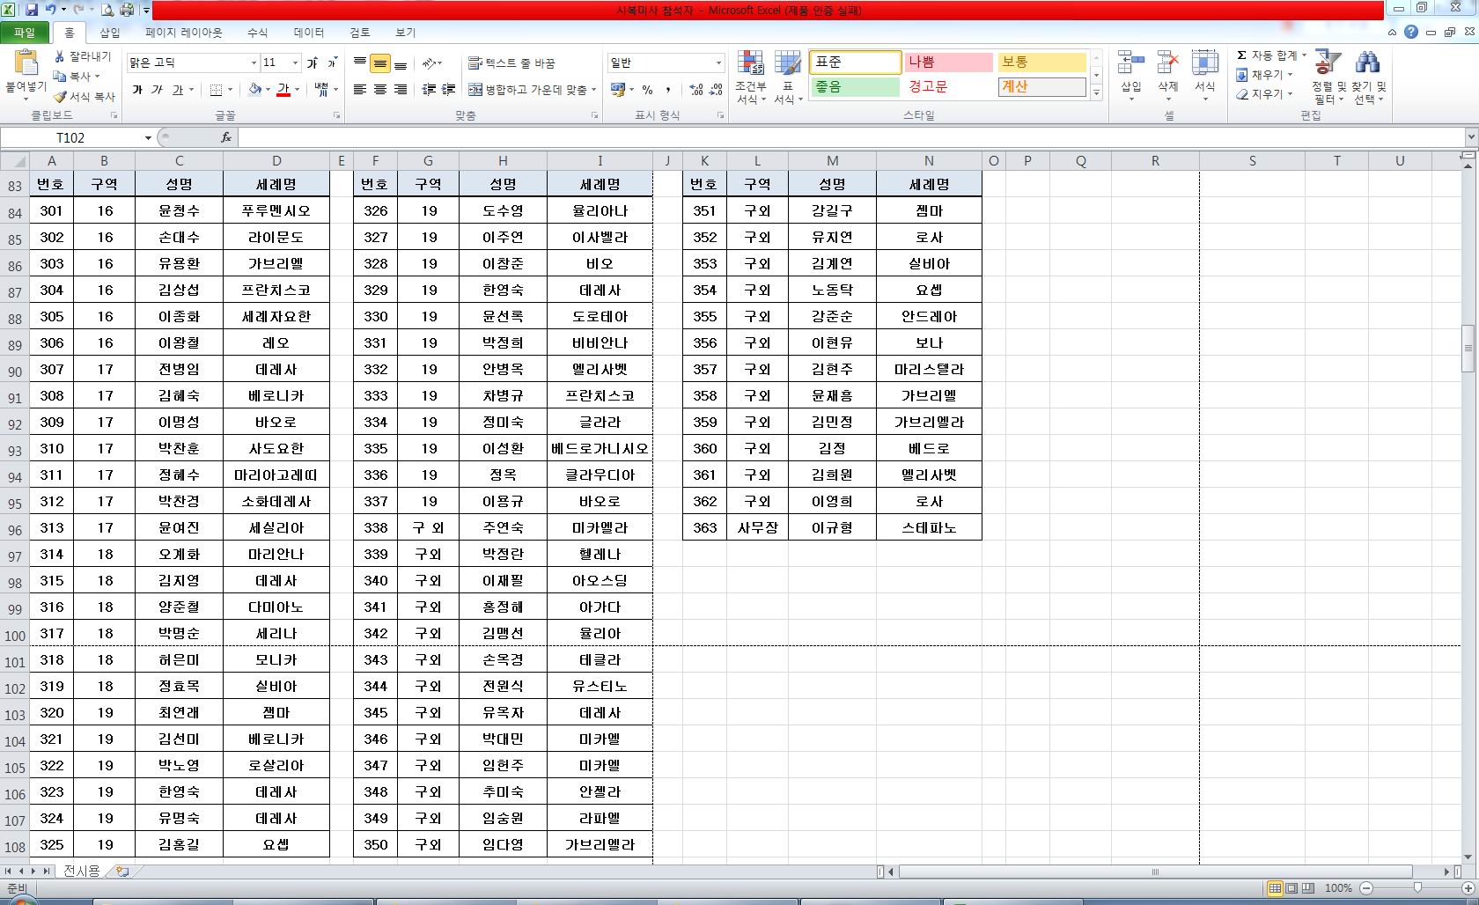Apply percent style
This screenshot has height=905, width=1479.
tap(648, 90)
